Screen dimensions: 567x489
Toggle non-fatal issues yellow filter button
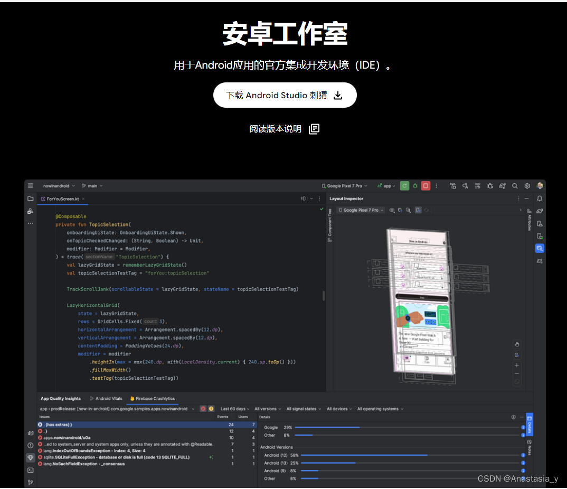pyautogui.click(x=211, y=409)
